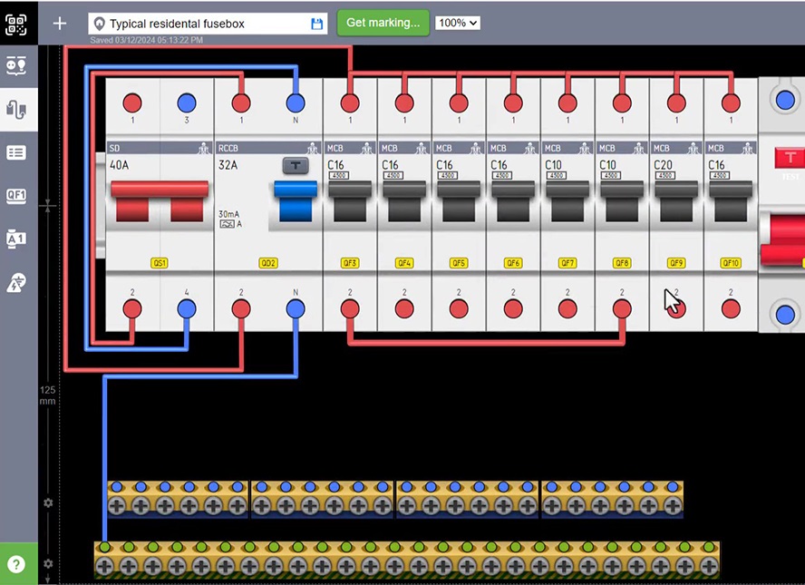Image resolution: width=805 pixels, height=585 pixels.
Task: Click the QR code logo icon
Action: [x=16, y=24]
